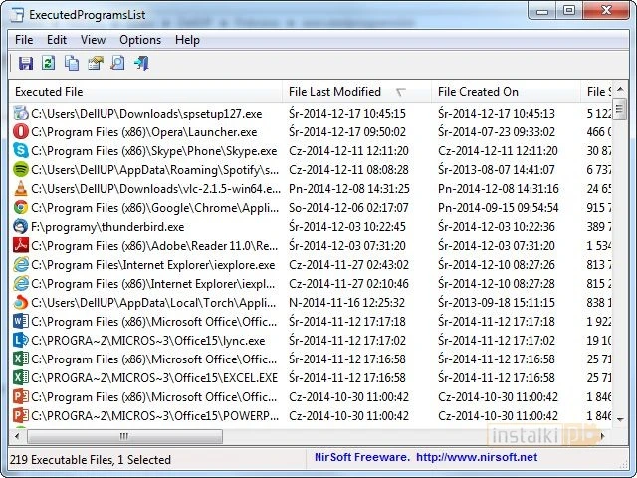Open the Options menu
Viewport: 637px width, 478px height.
pos(140,40)
